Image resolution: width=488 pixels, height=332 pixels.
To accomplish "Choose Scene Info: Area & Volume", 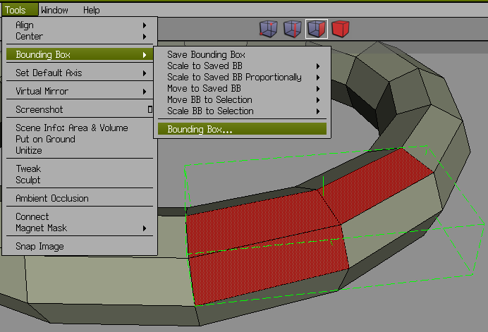I will (80, 128).
